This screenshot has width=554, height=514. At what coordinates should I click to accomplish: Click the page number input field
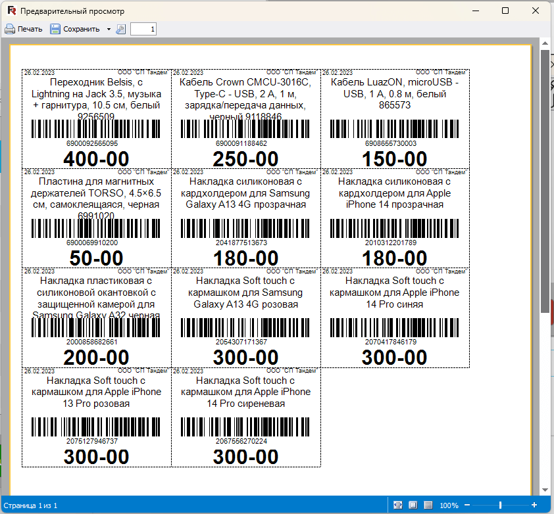tap(143, 29)
